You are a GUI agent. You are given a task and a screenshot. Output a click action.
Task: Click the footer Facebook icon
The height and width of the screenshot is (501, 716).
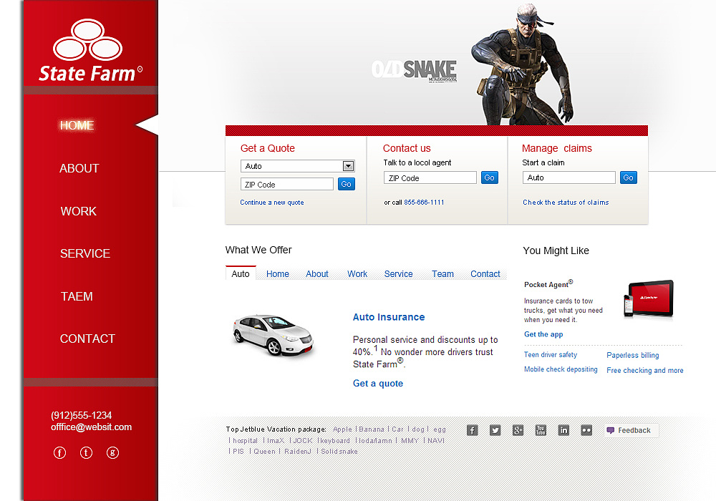coord(472,430)
